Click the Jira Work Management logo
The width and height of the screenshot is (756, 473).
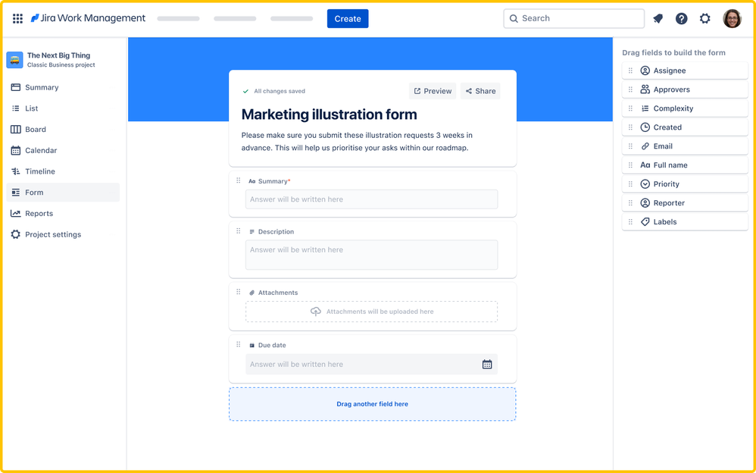(88, 18)
